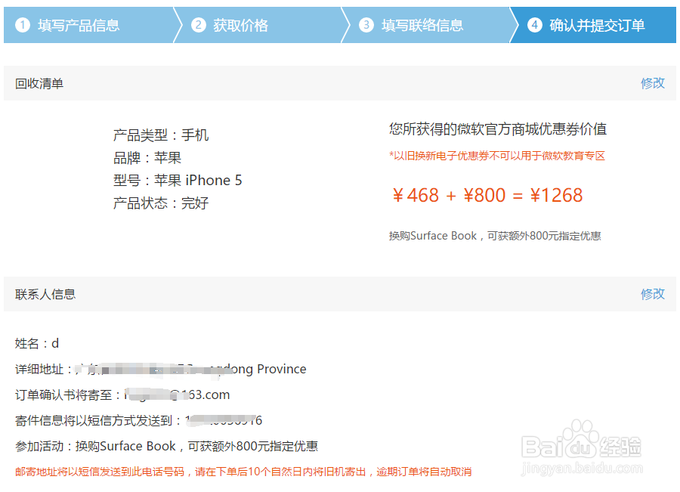Click the ¥1268 total coupon value
The height and width of the screenshot is (492, 680).
pos(556,195)
